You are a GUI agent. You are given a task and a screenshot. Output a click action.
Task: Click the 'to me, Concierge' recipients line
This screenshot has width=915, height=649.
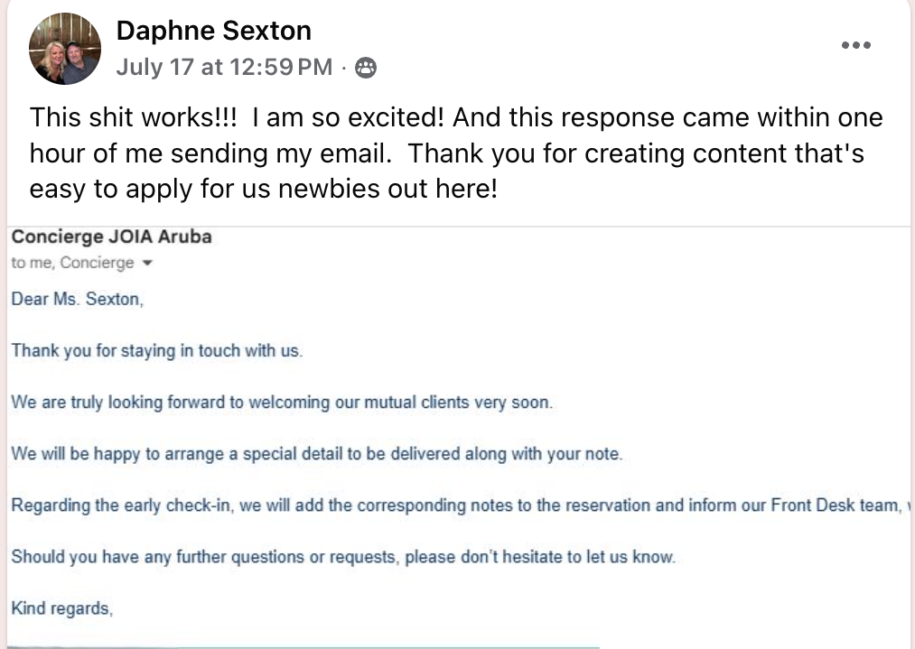coord(72,263)
